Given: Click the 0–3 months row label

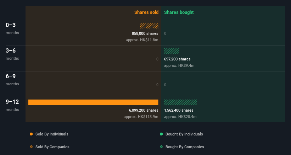Looking at the screenshot, I should (12, 28).
